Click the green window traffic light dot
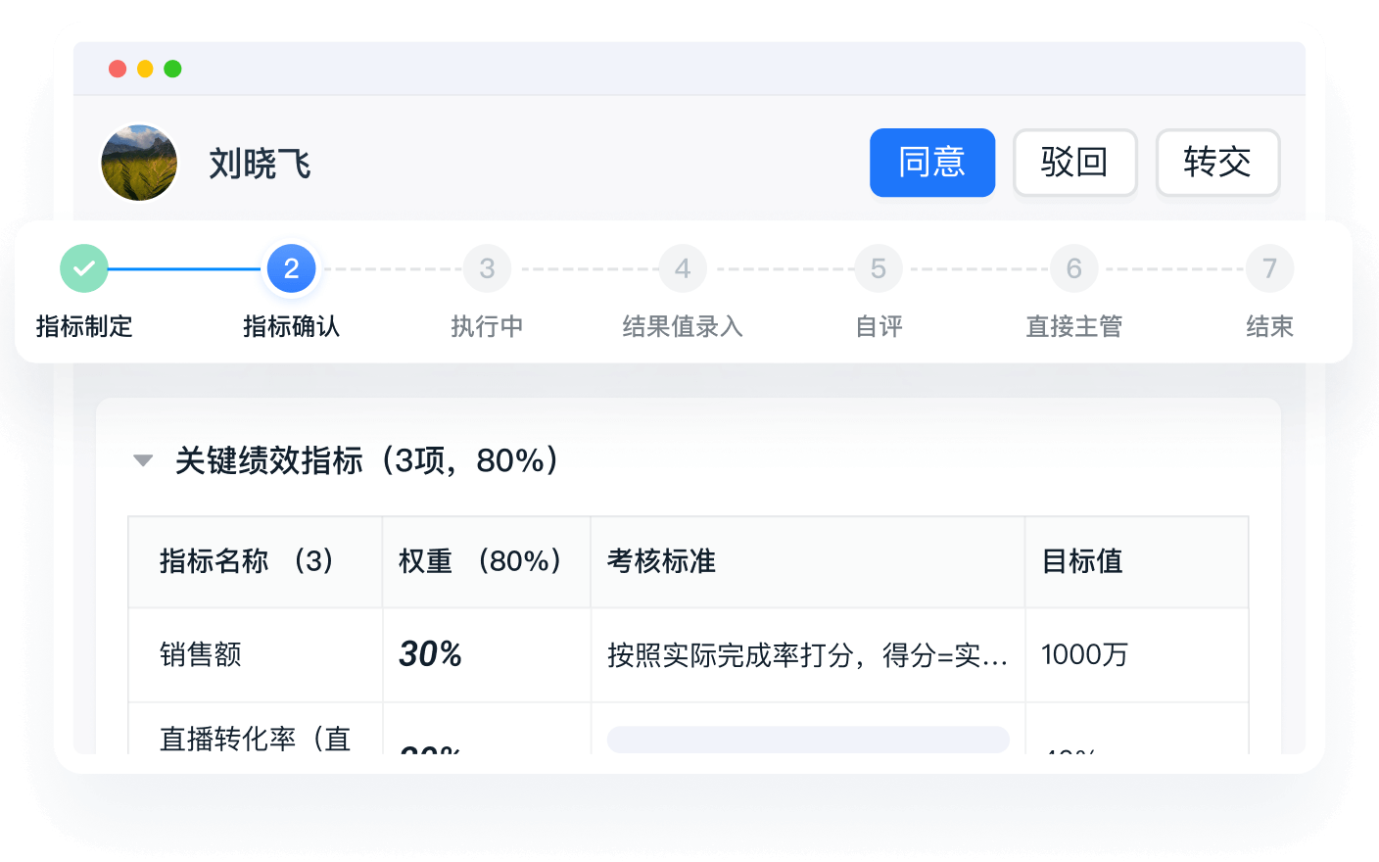1379x862 pixels. pyautogui.click(x=173, y=68)
